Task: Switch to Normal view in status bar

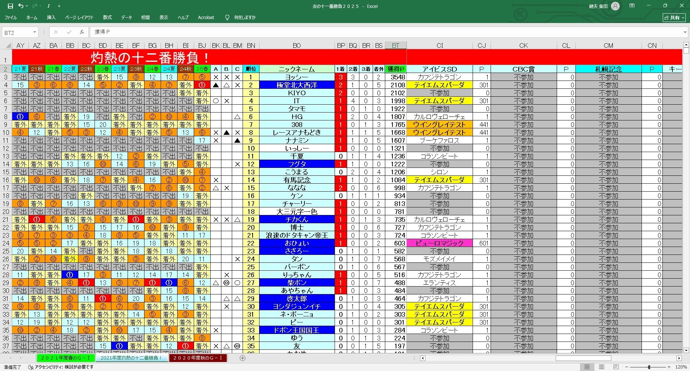Action: point(587,367)
